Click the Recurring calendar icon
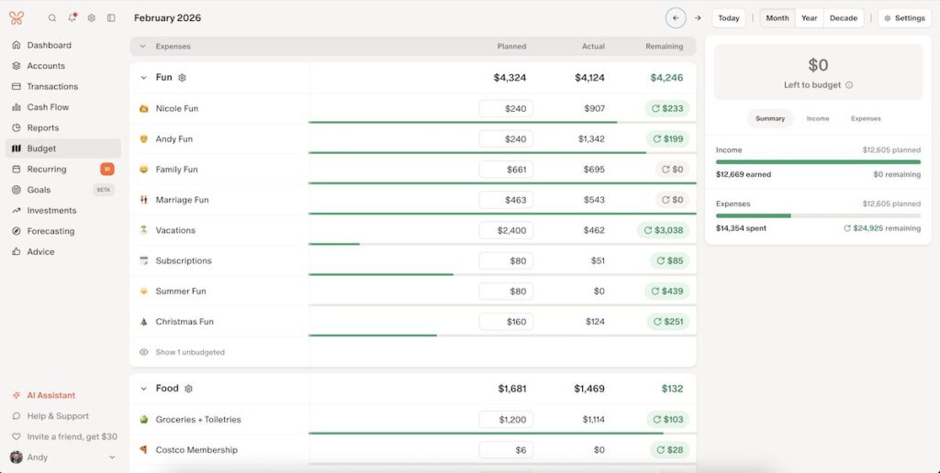Viewport: 940px width, 473px height. click(17, 169)
